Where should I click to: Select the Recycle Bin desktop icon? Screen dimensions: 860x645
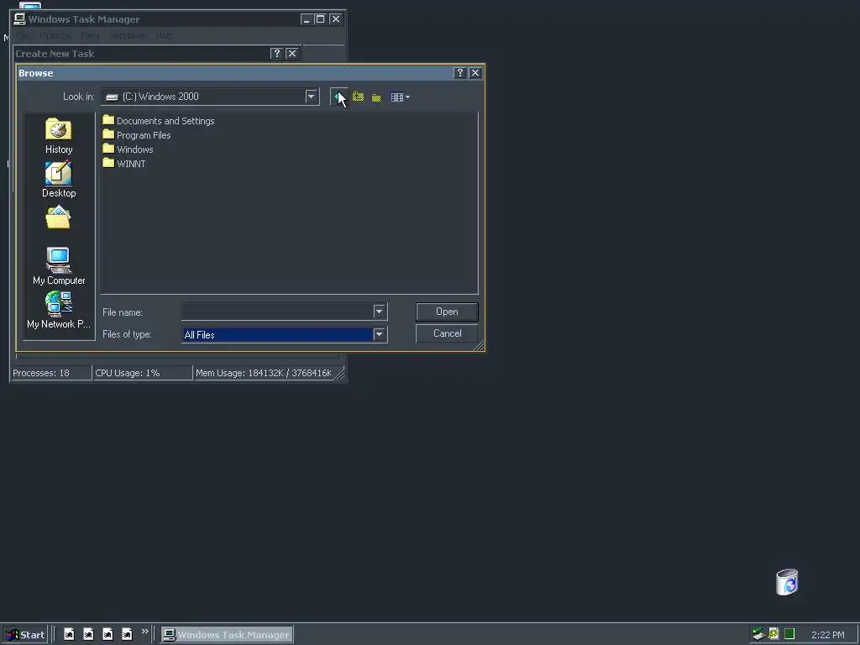787,582
